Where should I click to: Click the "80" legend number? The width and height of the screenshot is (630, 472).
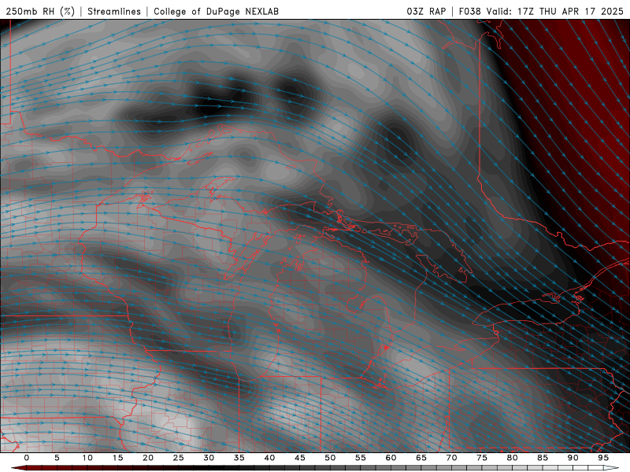point(512,458)
